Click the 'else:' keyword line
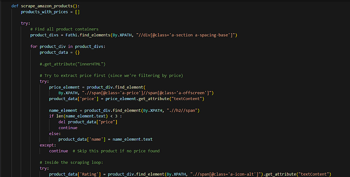The image size is (350, 177). (x=55, y=134)
